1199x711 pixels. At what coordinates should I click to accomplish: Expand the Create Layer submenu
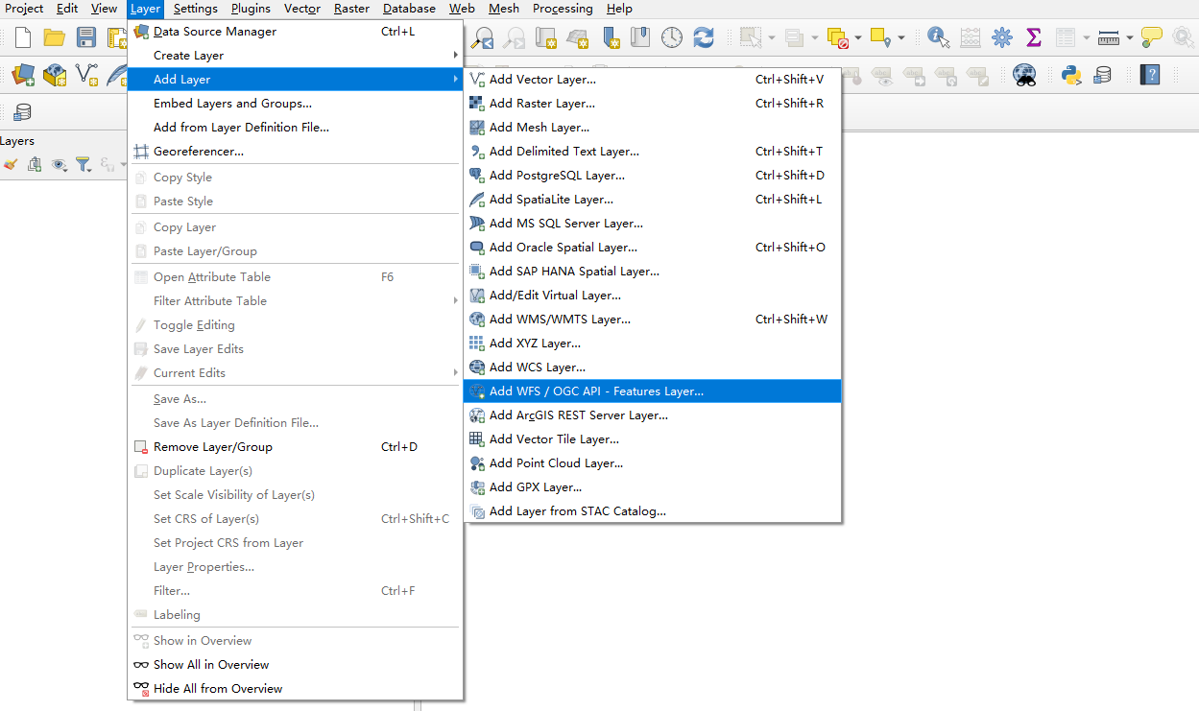point(296,55)
